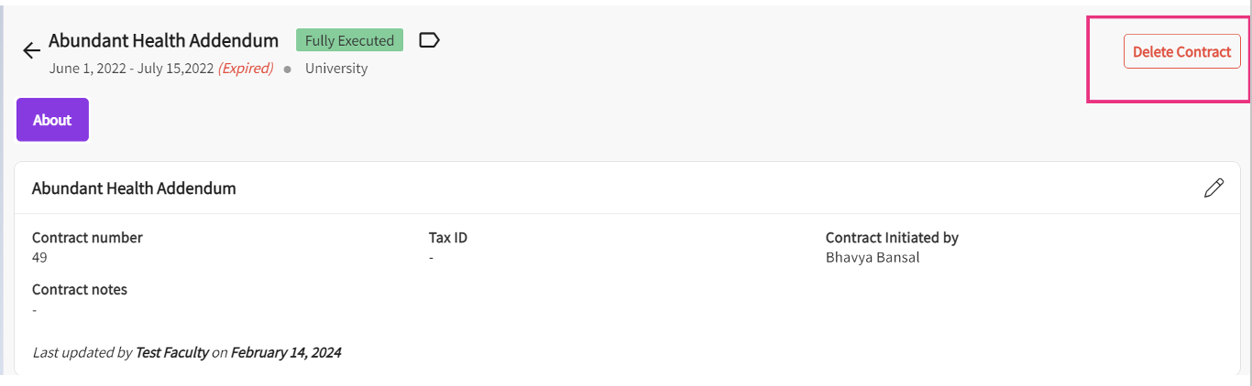Click the Abundant Health Addendum card heading
The width and height of the screenshot is (1252, 386).
[x=134, y=188]
